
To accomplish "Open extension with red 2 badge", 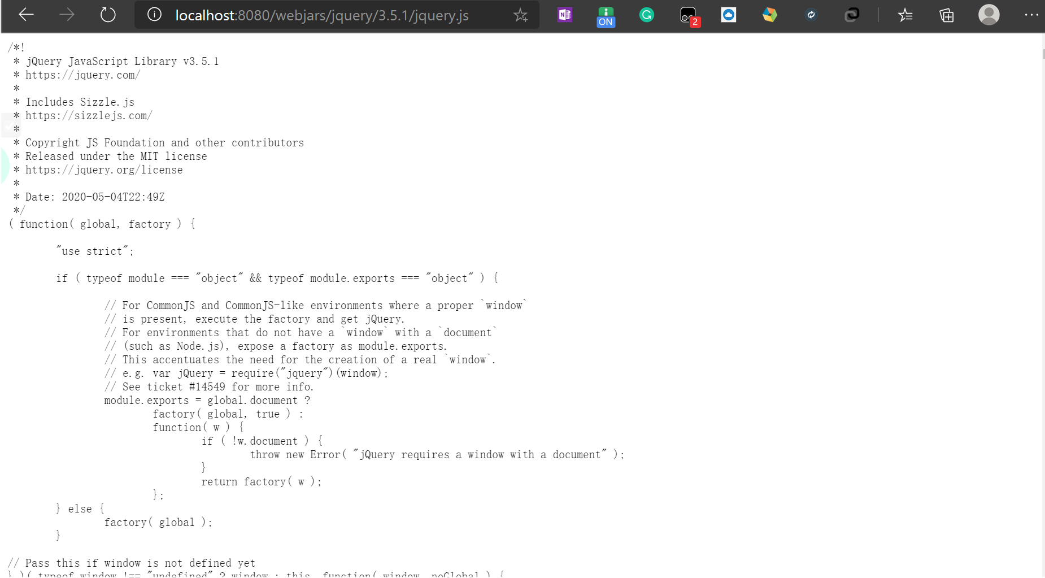I will pos(689,16).
